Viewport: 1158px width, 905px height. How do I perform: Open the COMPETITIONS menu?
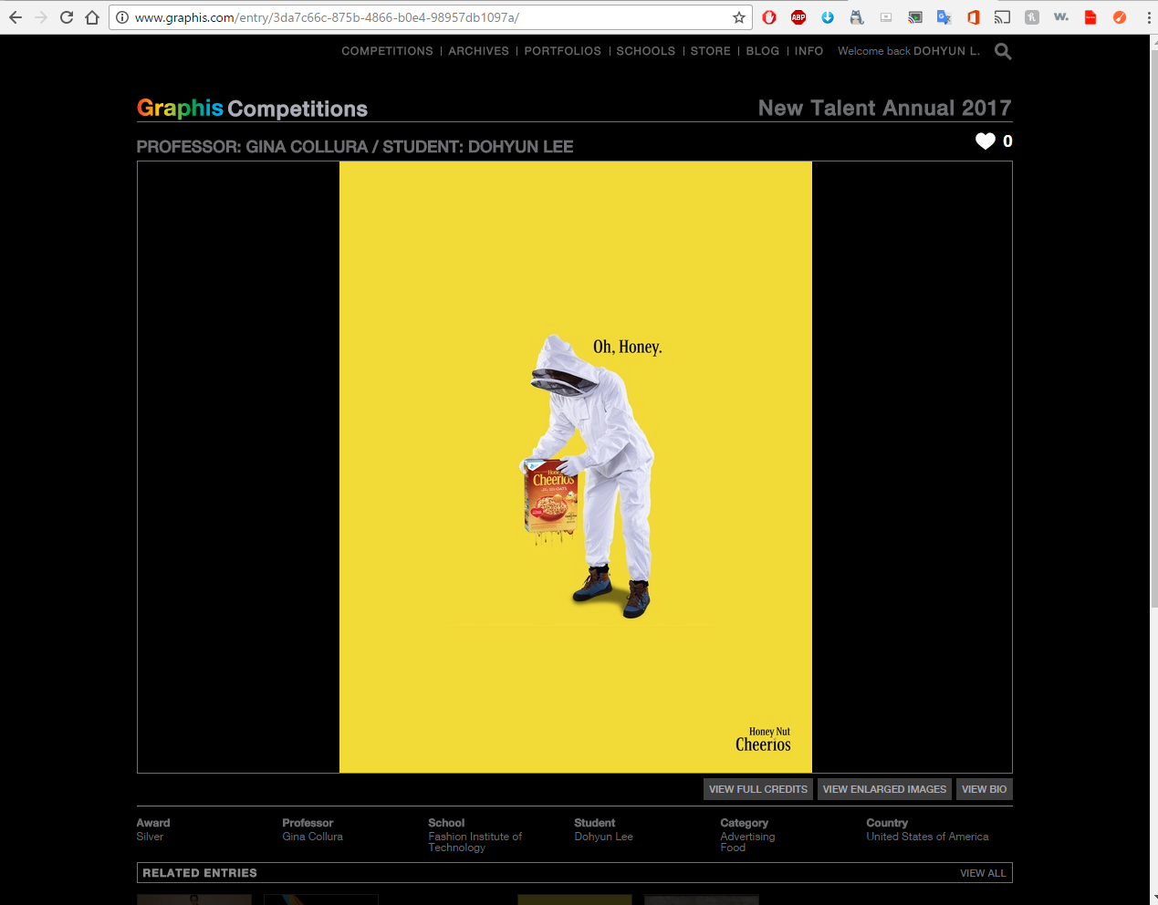click(387, 51)
